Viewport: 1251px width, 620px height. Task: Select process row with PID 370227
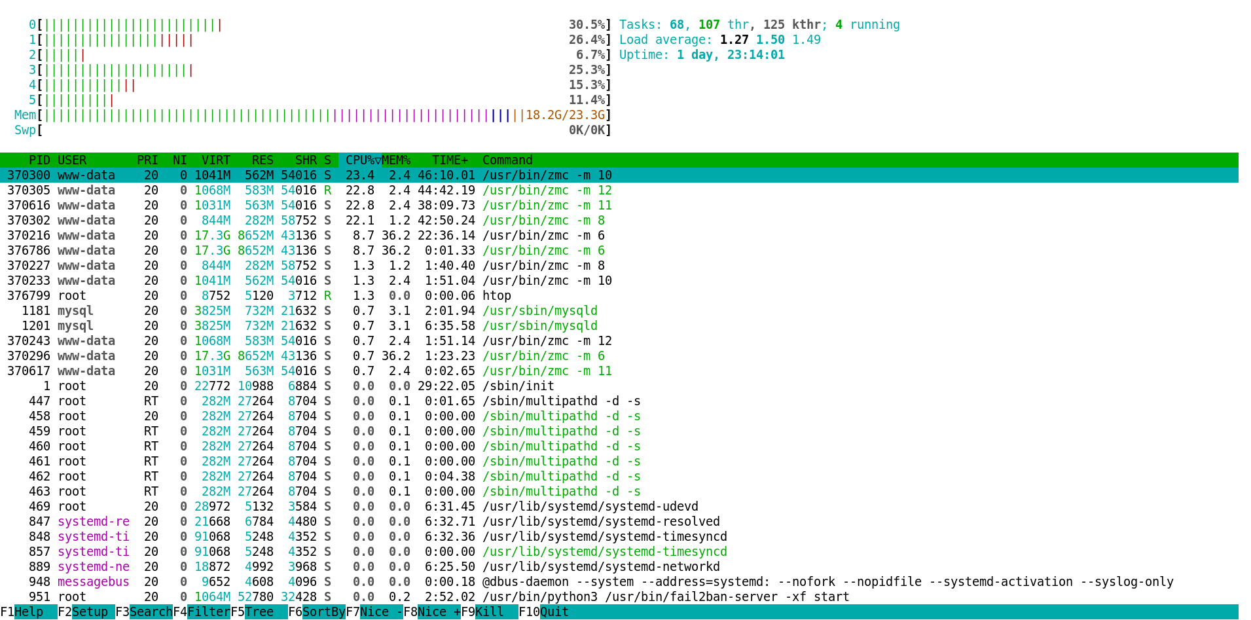point(619,266)
